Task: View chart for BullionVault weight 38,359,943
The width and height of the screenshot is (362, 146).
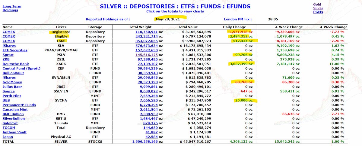Action: (148, 73)
